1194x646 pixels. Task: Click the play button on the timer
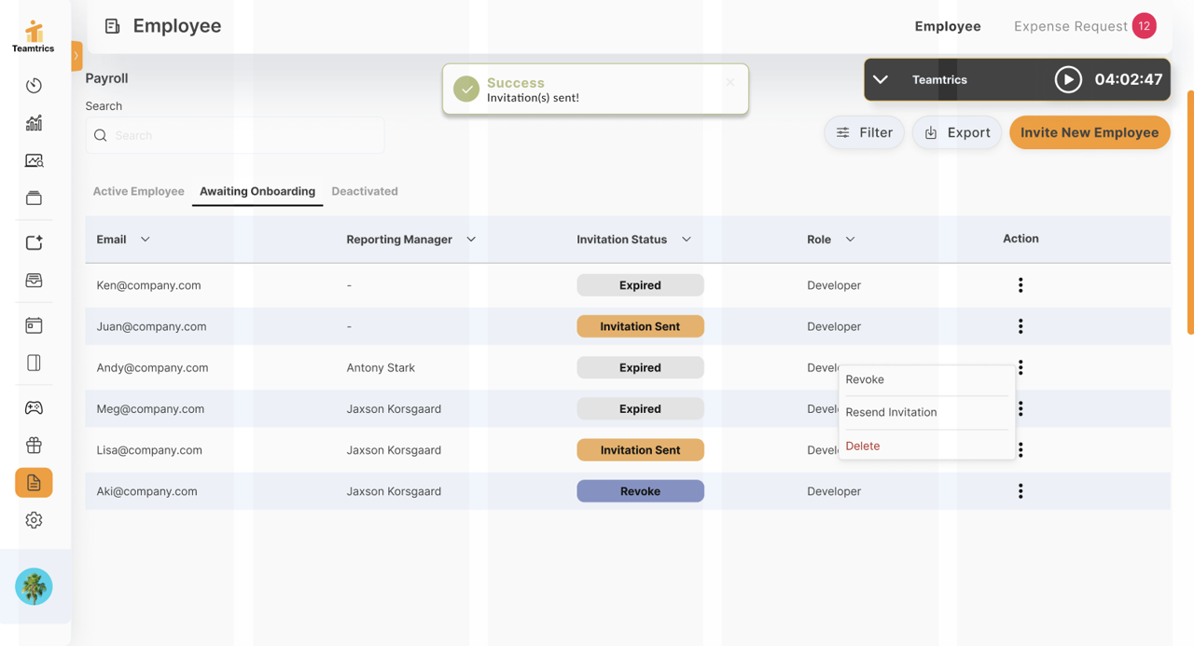coord(1069,79)
